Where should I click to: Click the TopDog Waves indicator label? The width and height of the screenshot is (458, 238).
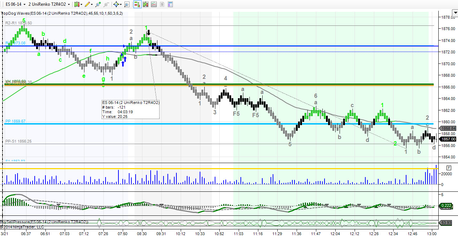tap(63, 13)
